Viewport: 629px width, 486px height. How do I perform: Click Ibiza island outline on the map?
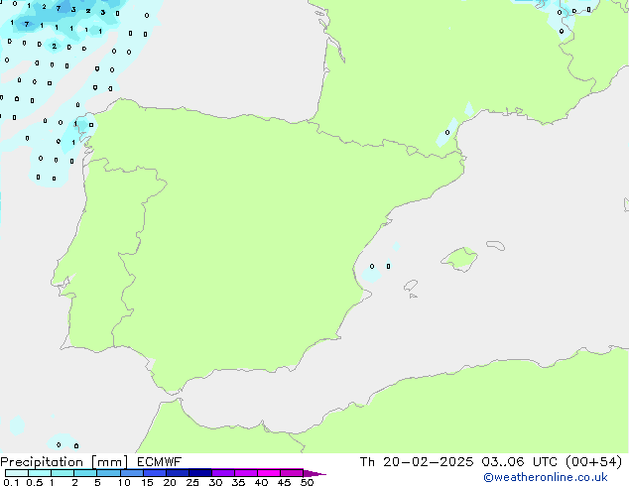coord(411,286)
